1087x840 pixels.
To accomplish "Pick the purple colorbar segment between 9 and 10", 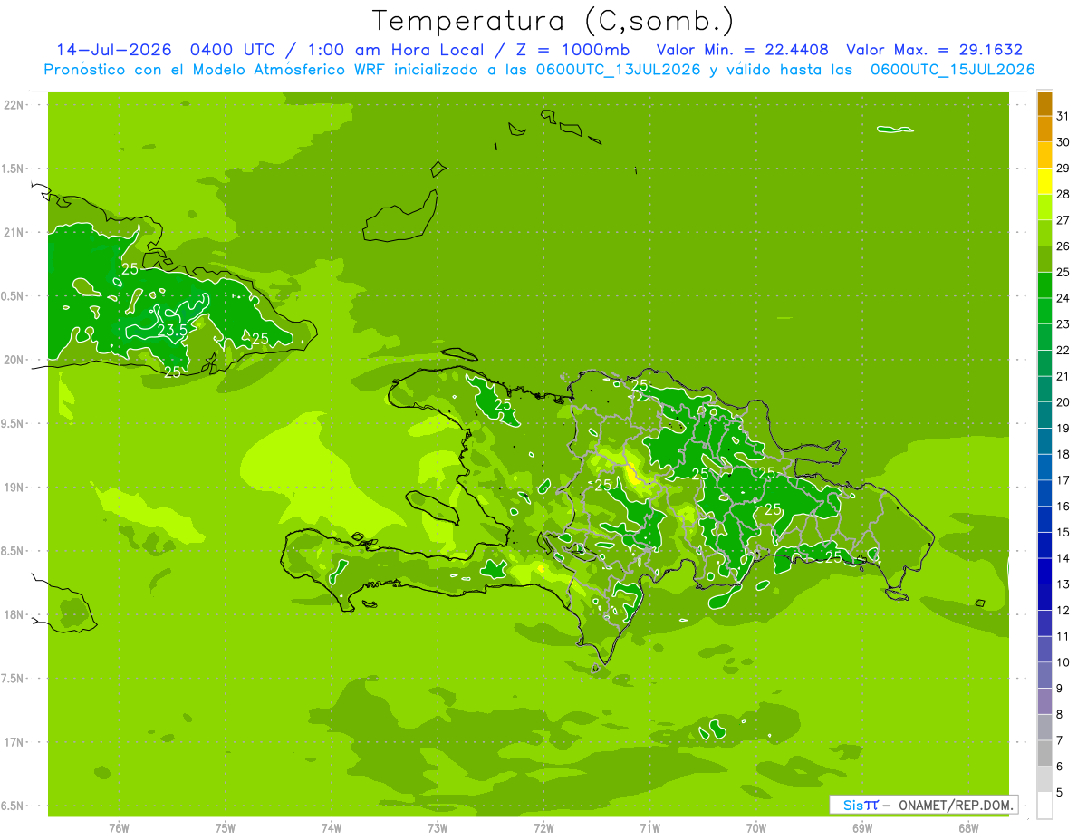I will 1044,676.
